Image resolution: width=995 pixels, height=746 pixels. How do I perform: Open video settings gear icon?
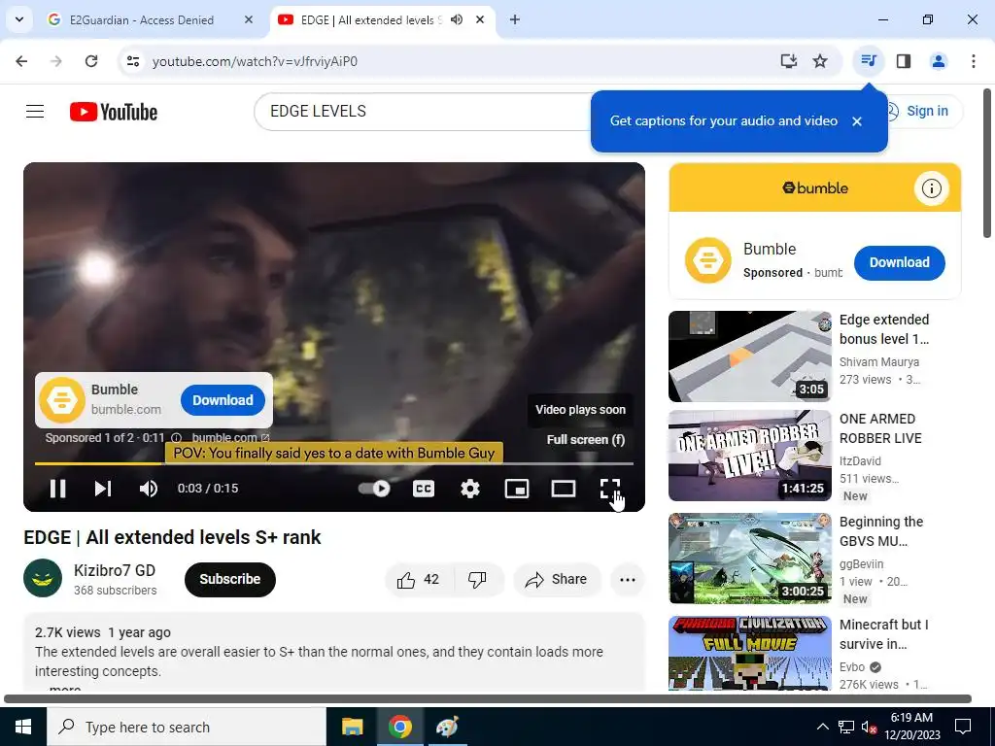pos(469,489)
